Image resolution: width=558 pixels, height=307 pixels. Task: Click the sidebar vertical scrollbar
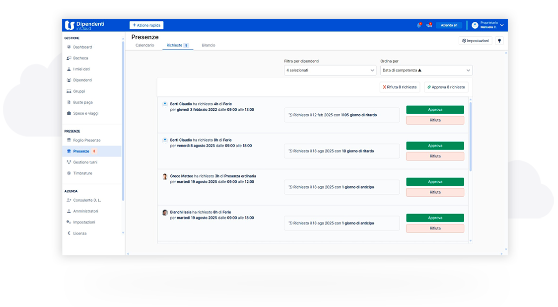[123, 121]
